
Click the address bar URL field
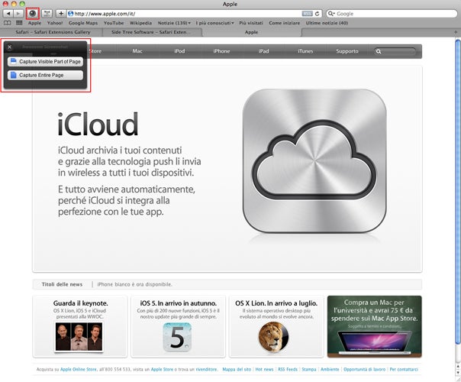coord(187,14)
